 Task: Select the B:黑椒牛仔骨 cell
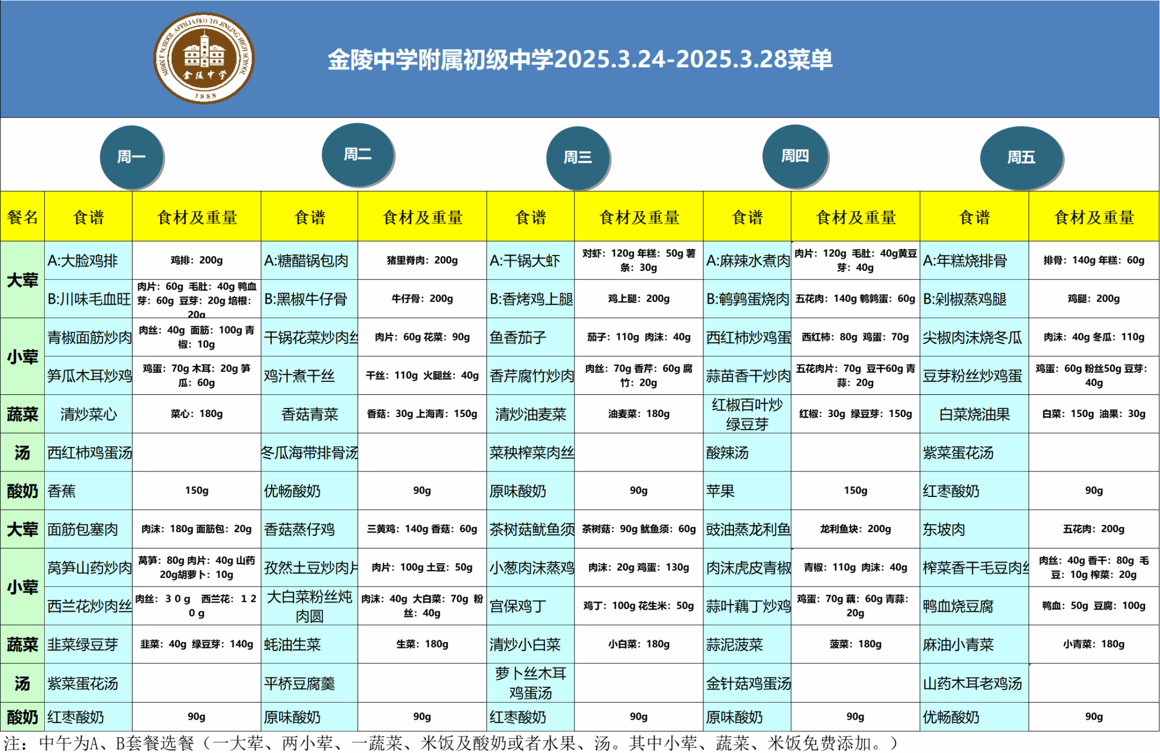click(x=309, y=299)
